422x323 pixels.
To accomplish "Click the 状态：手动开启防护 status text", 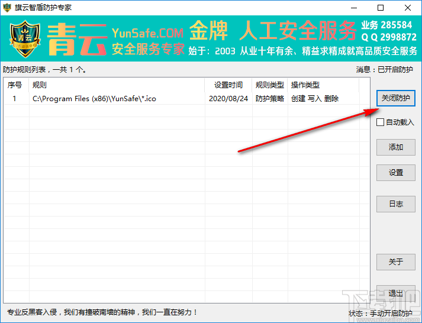I will 381,314.
